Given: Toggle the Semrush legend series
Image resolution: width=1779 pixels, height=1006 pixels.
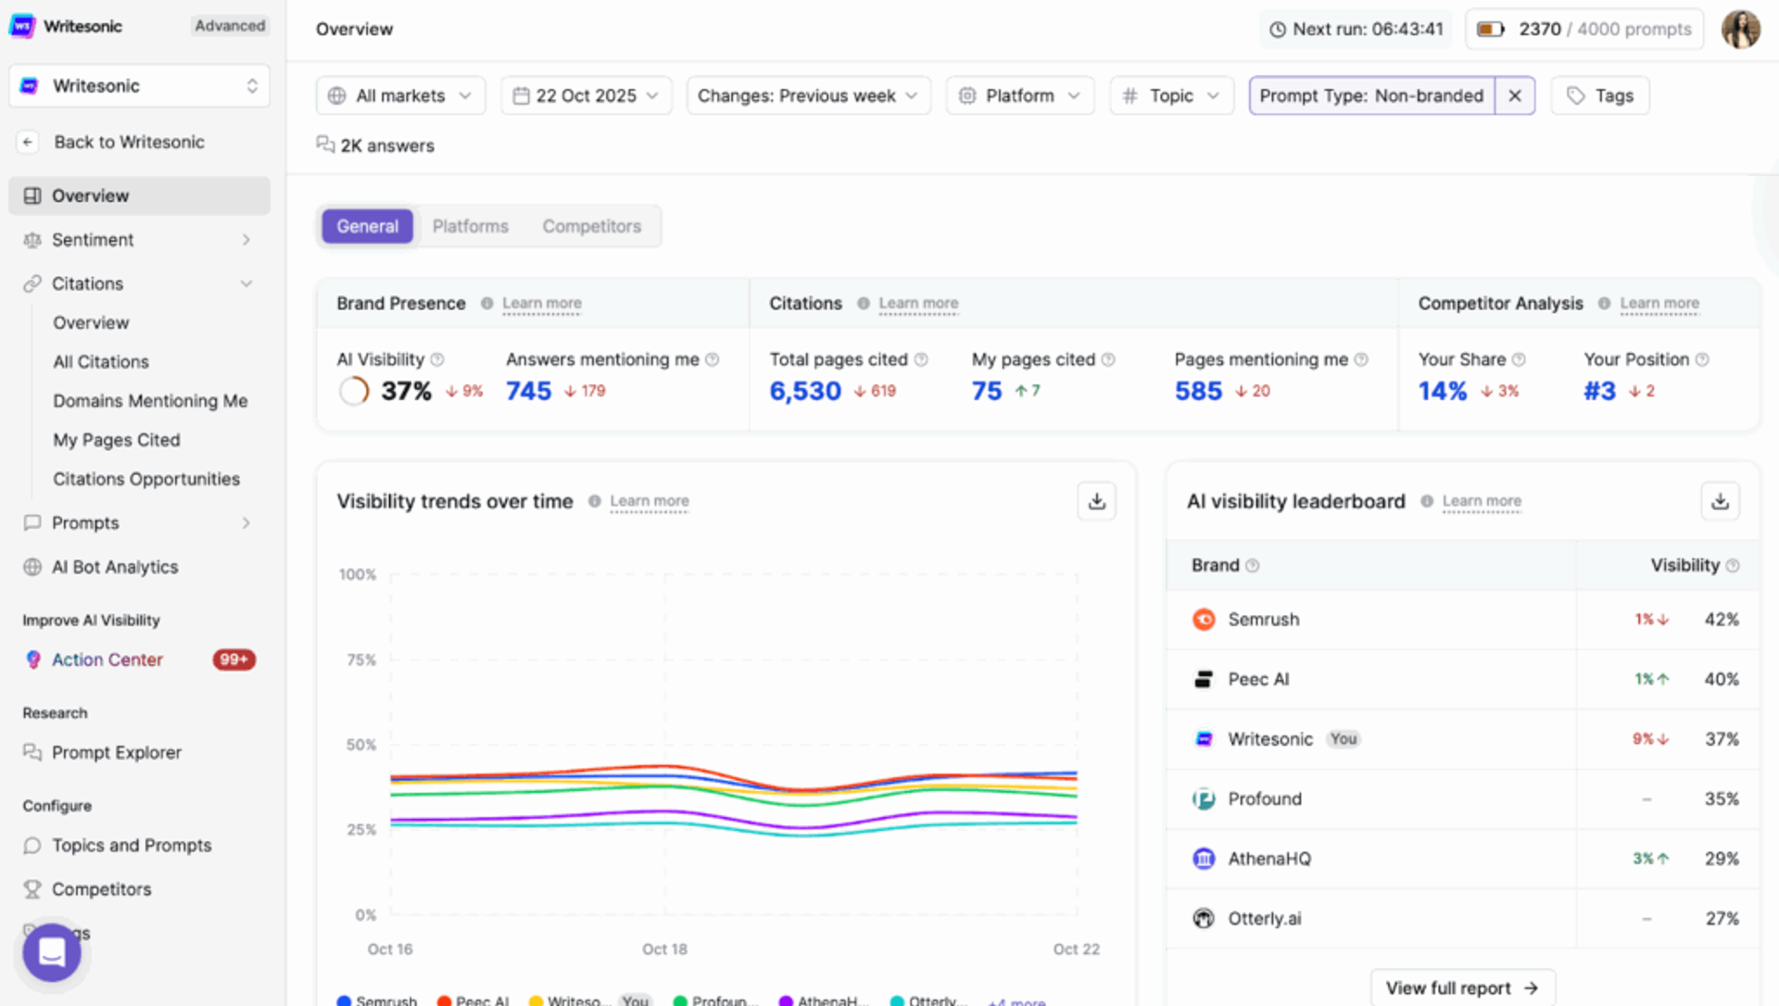Looking at the screenshot, I should point(377,1000).
